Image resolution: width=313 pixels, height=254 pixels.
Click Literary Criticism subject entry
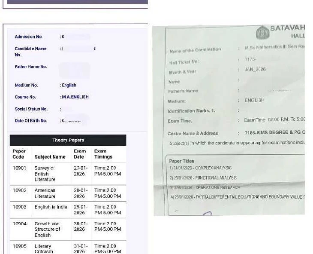[44, 249]
